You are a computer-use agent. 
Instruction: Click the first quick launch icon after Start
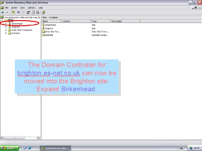pyautogui.click(x=25, y=148)
